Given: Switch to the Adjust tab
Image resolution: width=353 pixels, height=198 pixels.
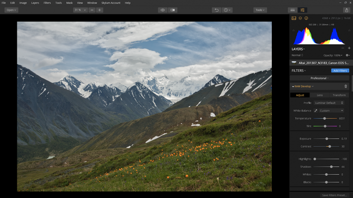Looking at the screenshot, I should [300, 95].
